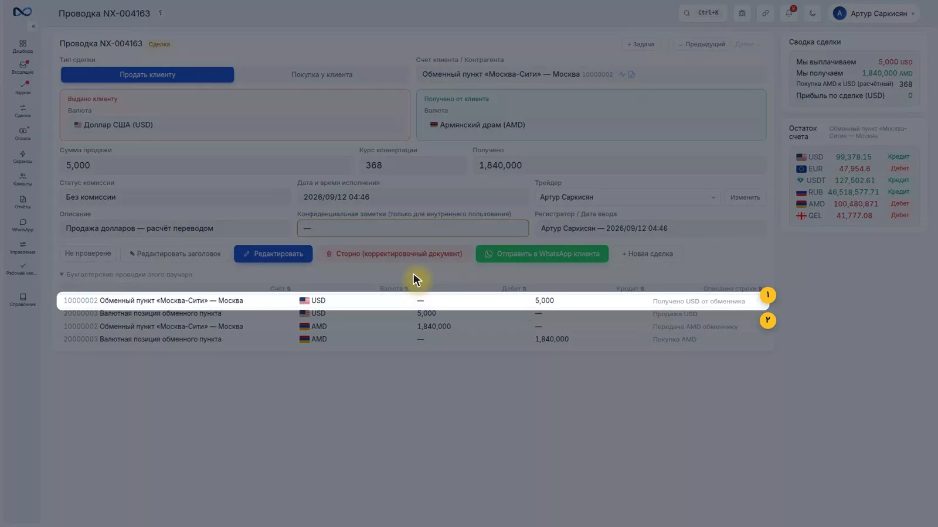
Task: Open the Дашборд sidebar section
Action: [x=22, y=46]
